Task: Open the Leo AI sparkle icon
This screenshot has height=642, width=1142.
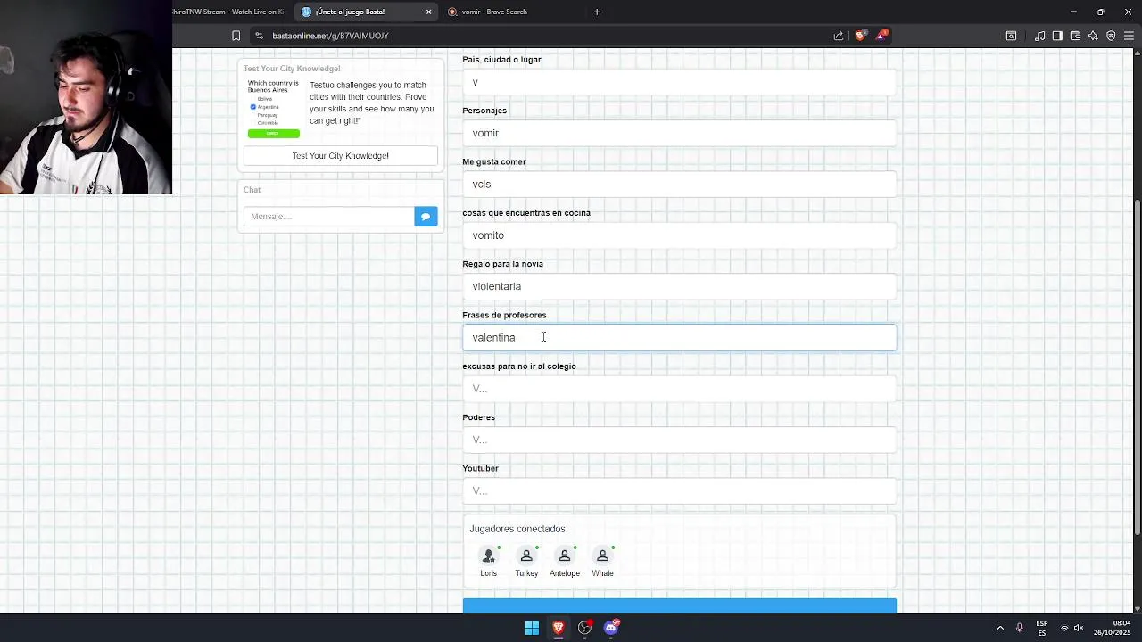Action: click(x=1093, y=36)
